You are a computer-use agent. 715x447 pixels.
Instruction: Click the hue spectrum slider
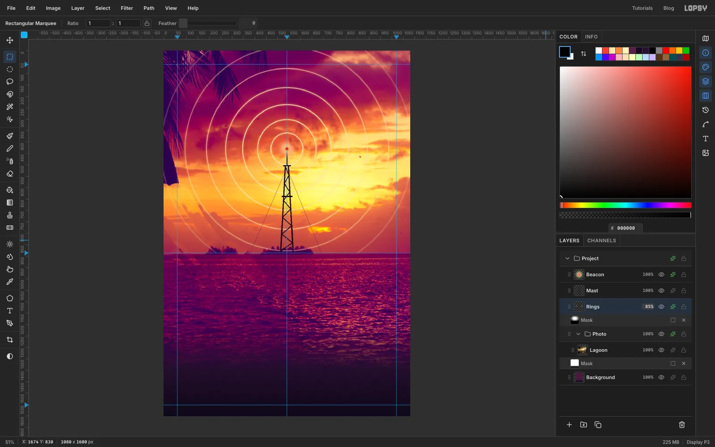coord(626,205)
